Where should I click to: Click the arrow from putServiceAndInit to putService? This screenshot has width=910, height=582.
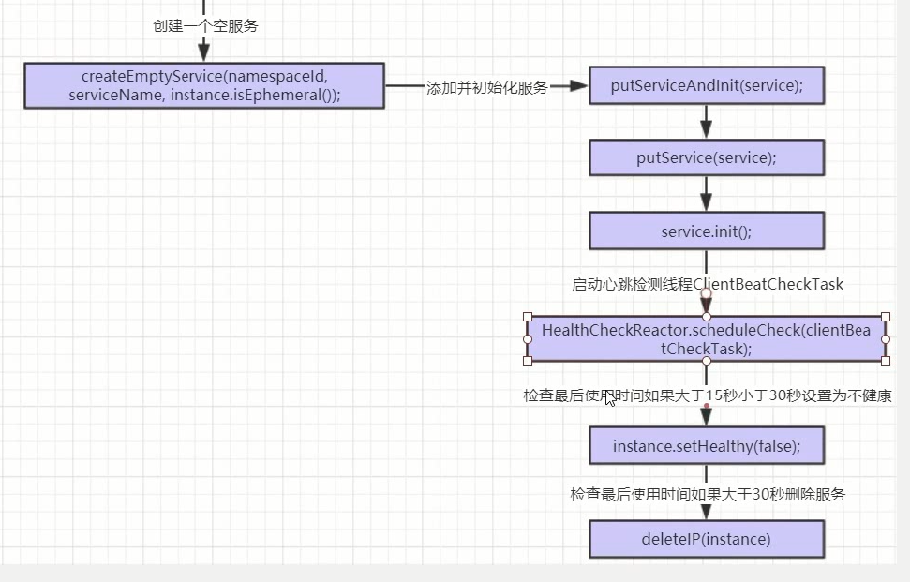coord(707,122)
